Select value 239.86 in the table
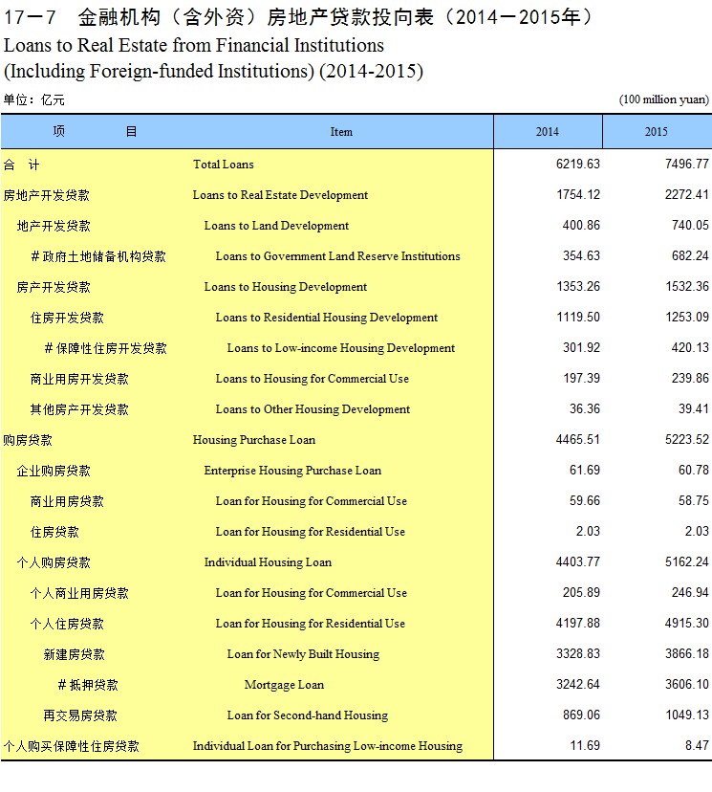This screenshot has height=792, width=712. pos(690,378)
